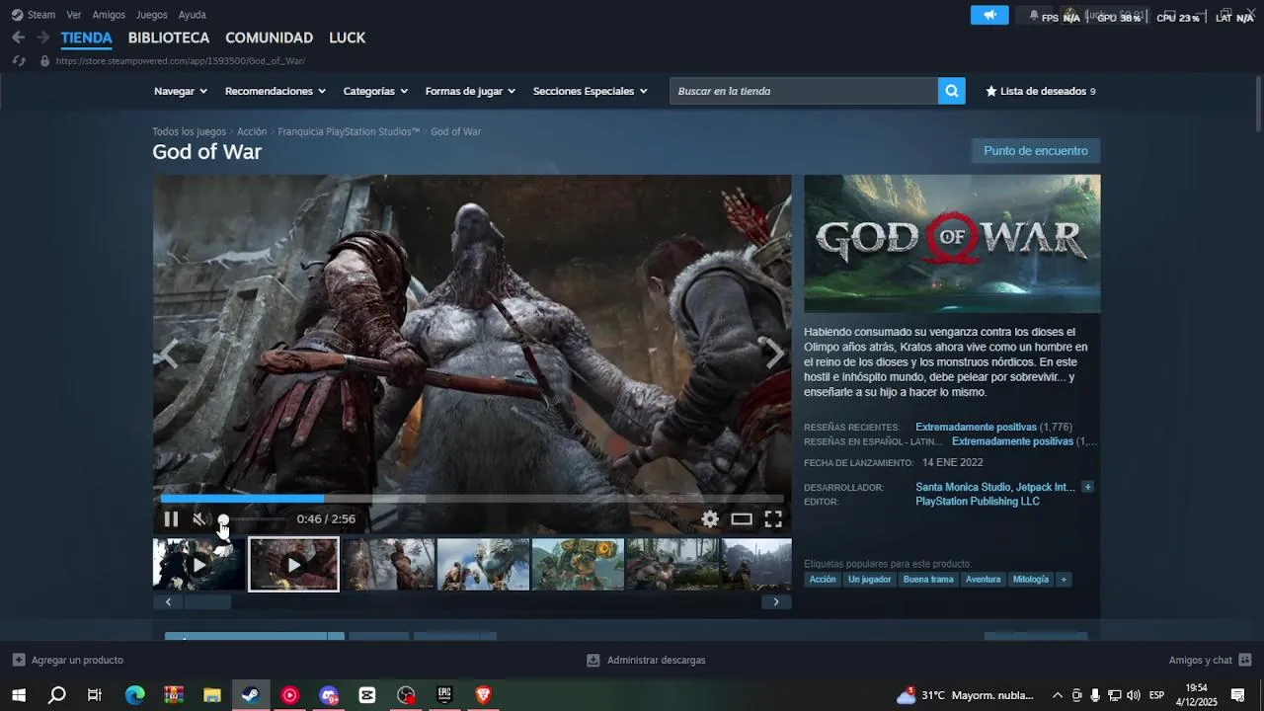
Task: Click the Punto de encuentro button
Action: (x=1036, y=151)
